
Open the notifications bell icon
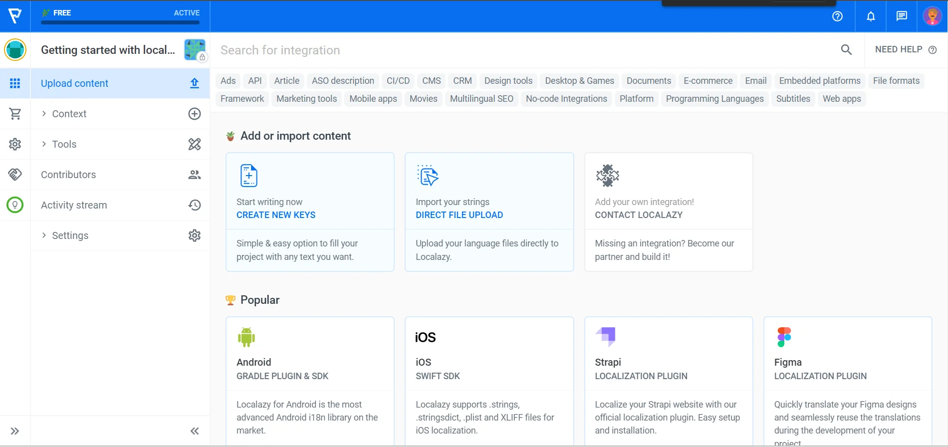tap(871, 16)
